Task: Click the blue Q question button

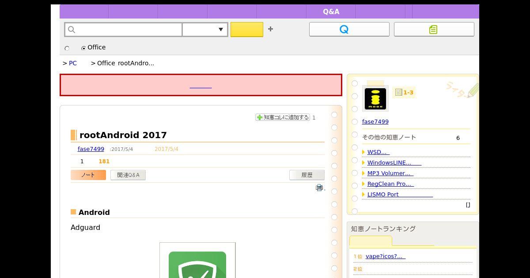Action: [x=349, y=29]
